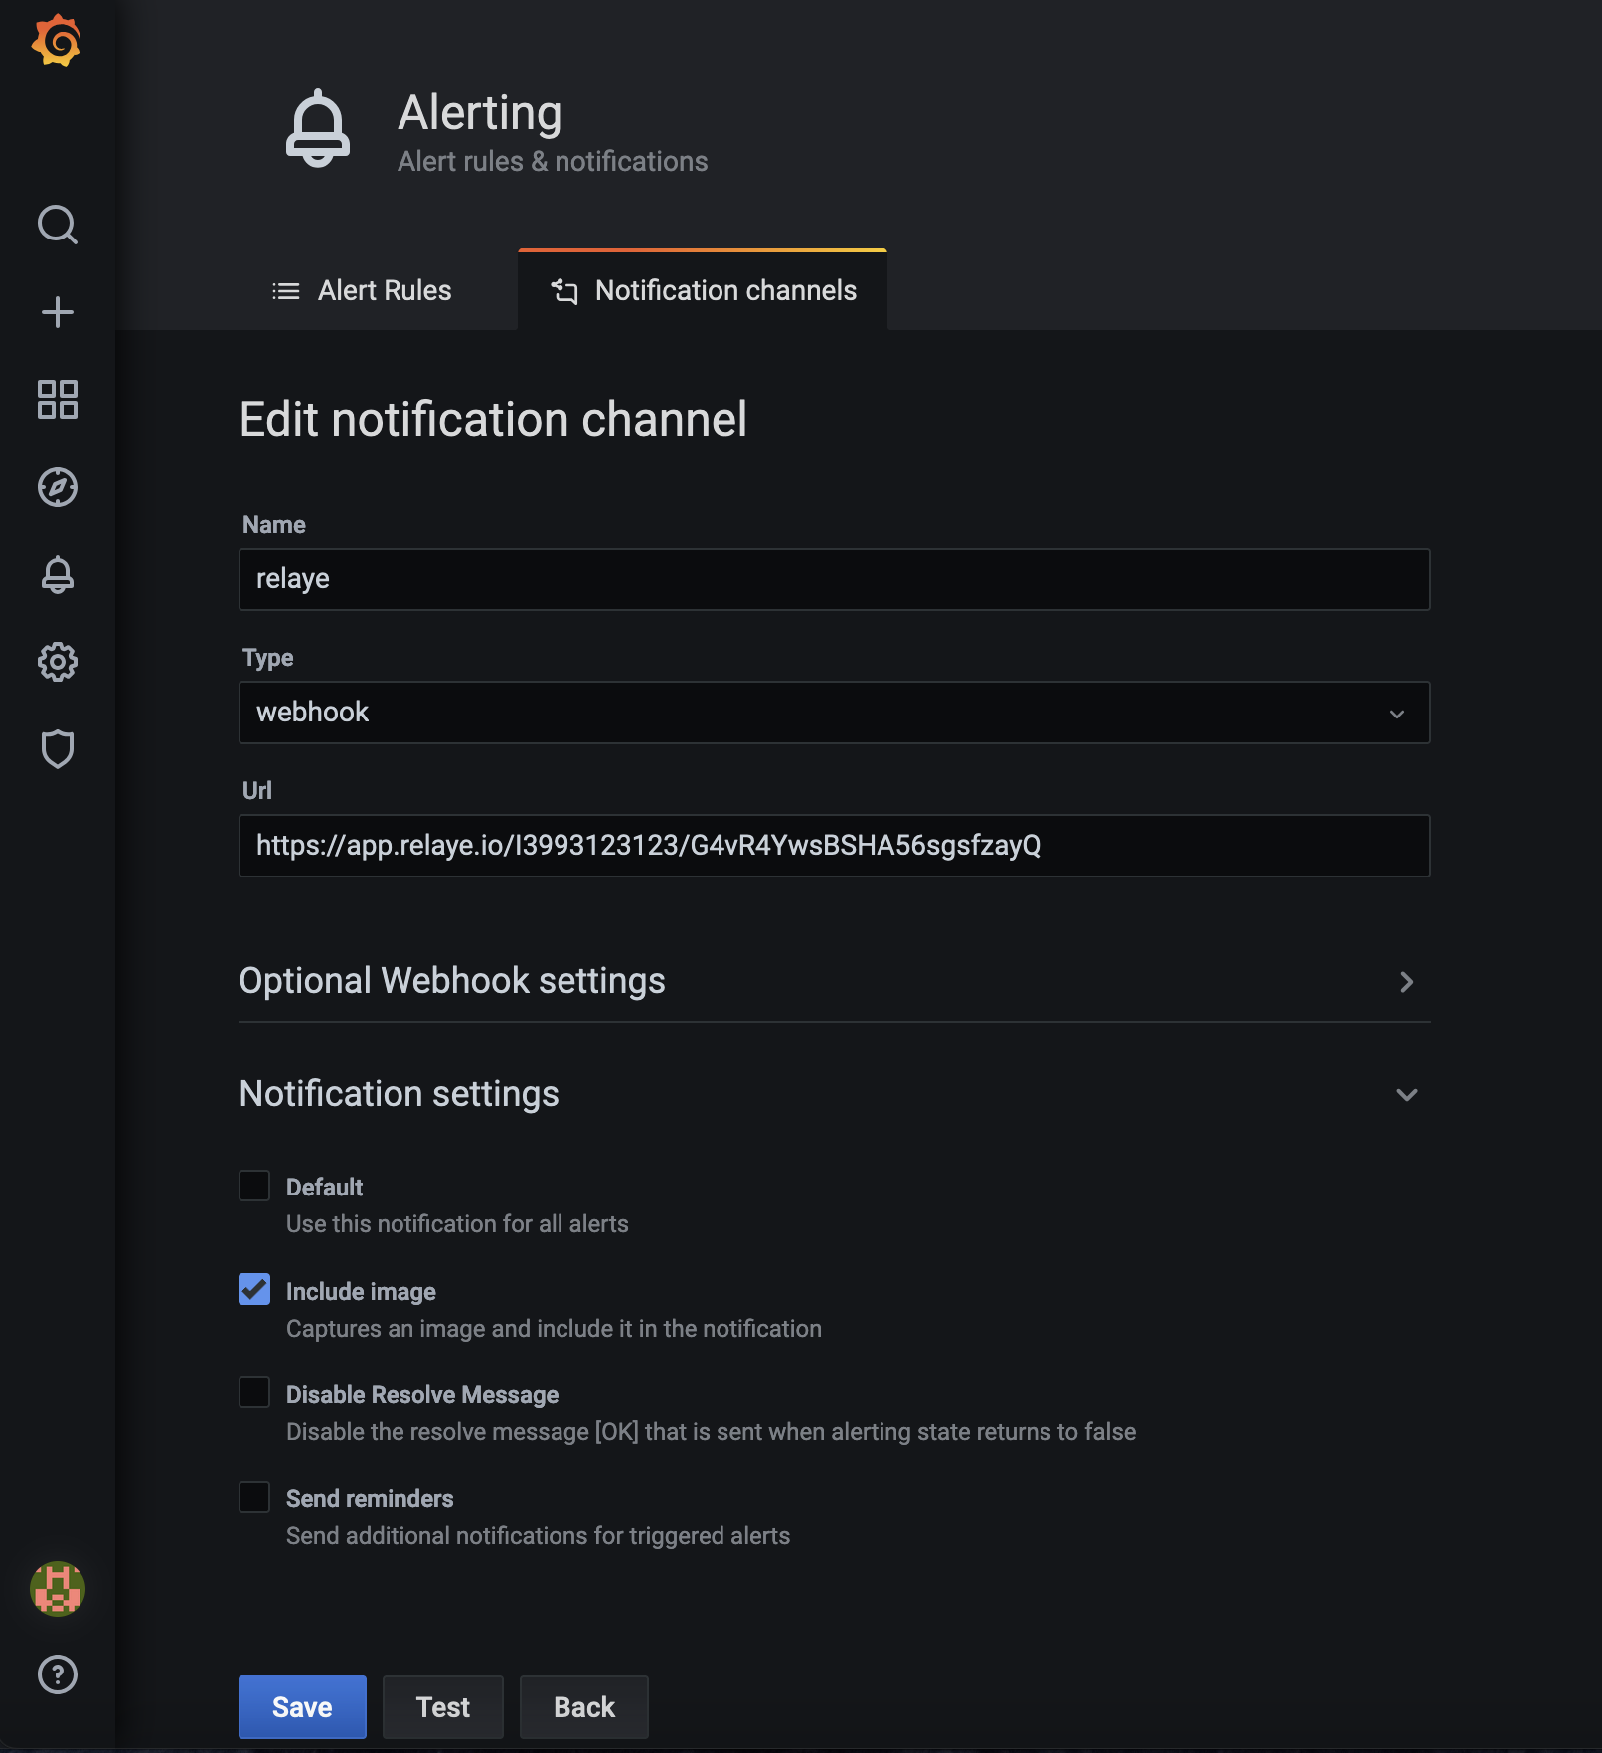
Task: Open the Type dropdown showing webhook
Action: tap(834, 713)
